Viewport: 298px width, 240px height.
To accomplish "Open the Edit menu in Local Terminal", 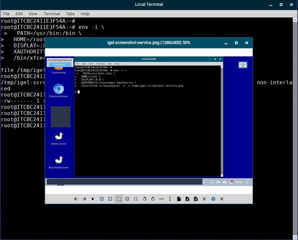I will [x=19, y=14].
